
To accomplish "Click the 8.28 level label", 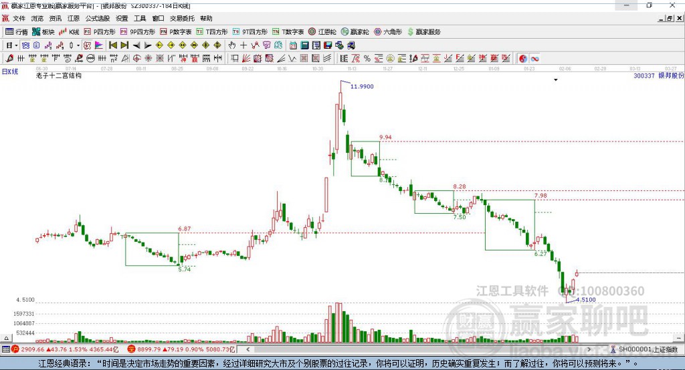I will coord(460,186).
